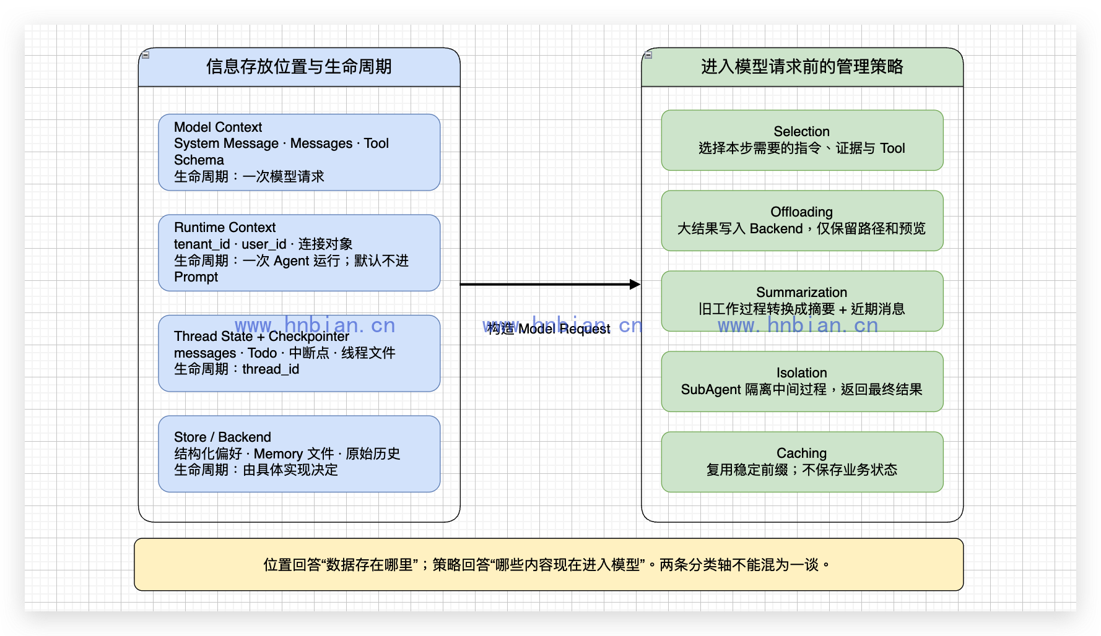Select the Store / Backend box

299,453
